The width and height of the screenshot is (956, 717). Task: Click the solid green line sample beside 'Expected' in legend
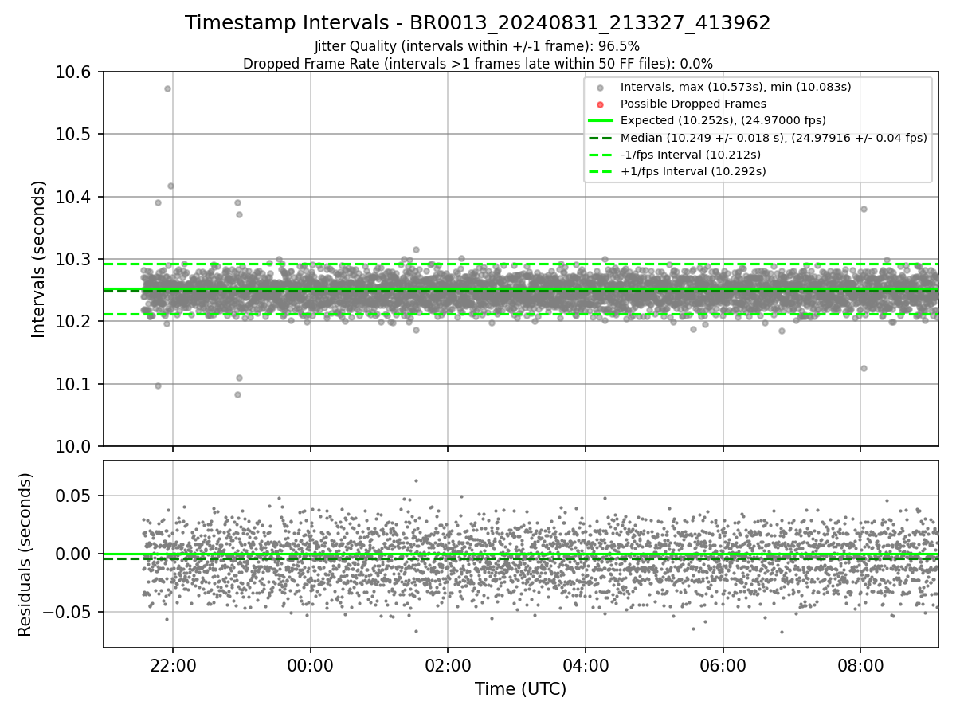tap(601, 121)
